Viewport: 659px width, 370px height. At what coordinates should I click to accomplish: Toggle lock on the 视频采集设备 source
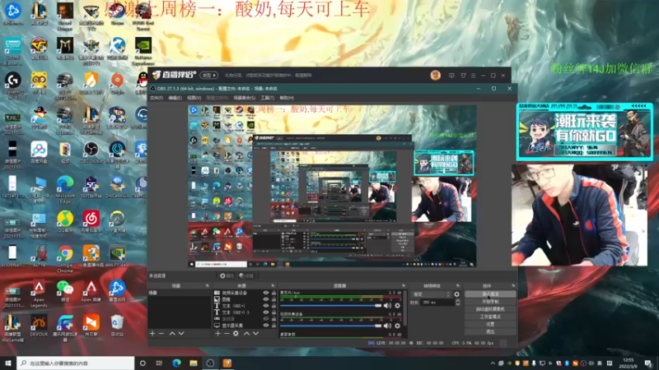click(x=273, y=293)
